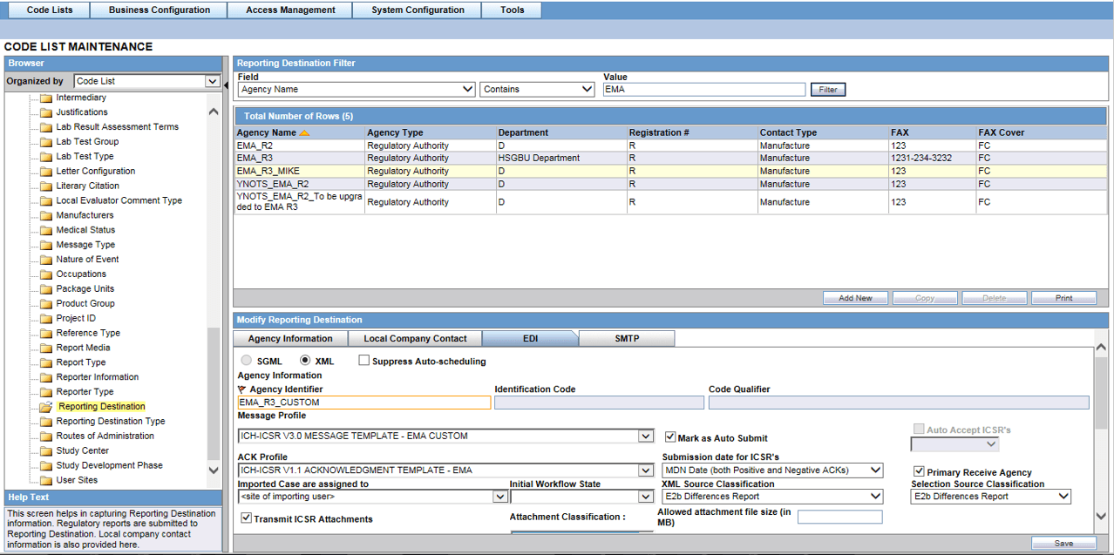Click the Lab Test Type folder icon

45,157
